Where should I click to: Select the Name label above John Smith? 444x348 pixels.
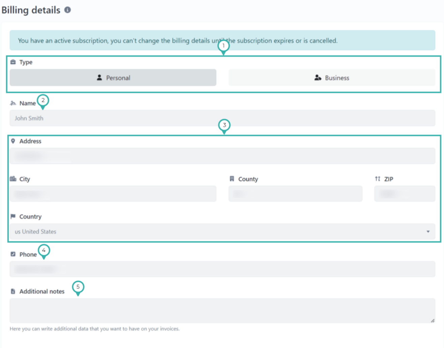click(28, 103)
